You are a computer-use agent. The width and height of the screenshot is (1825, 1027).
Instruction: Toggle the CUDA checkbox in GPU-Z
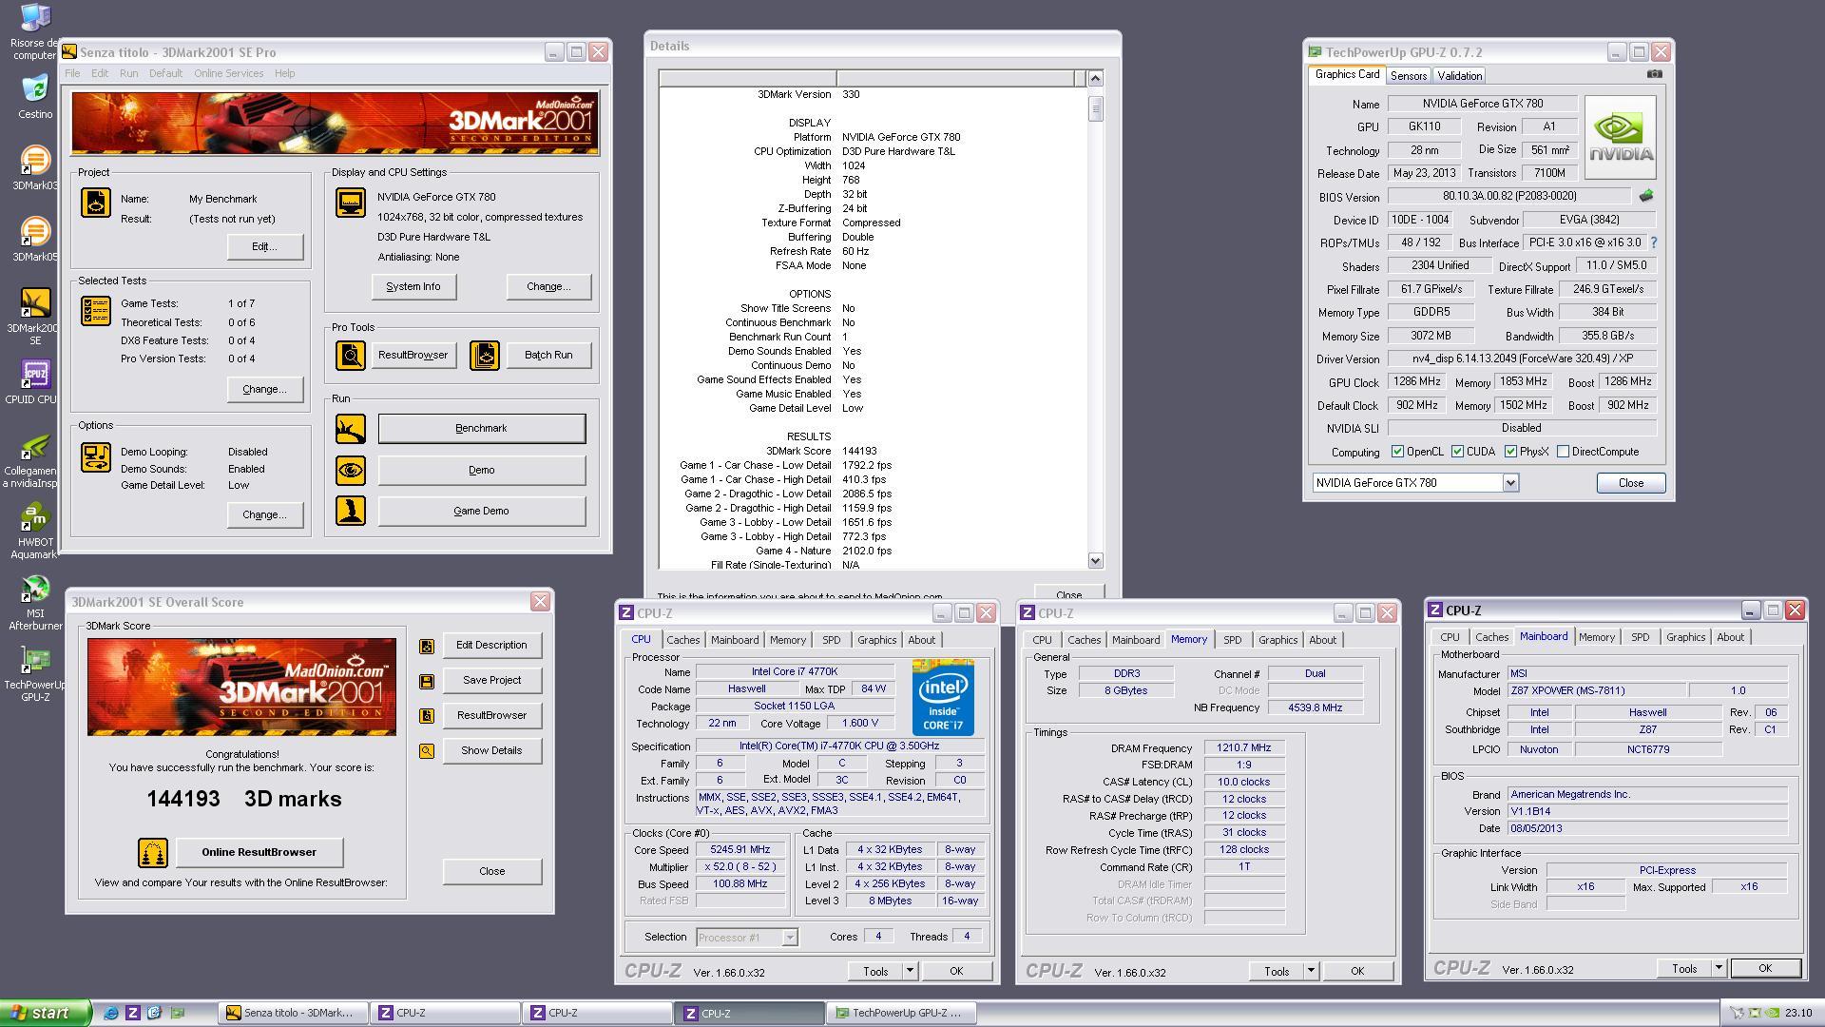[1457, 452]
